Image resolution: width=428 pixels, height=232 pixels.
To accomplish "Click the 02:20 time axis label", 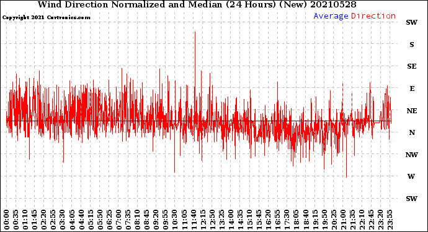I will (44, 220).
